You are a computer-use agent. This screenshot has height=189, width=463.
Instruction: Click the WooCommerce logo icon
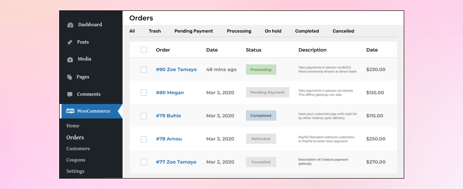click(x=71, y=111)
